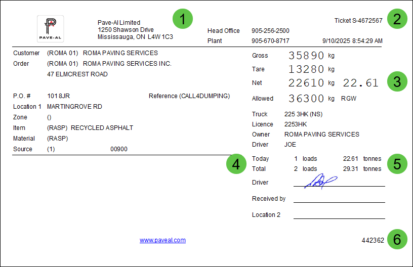Click the Received by signature line
This screenshot has height=267, width=413.
(339, 201)
